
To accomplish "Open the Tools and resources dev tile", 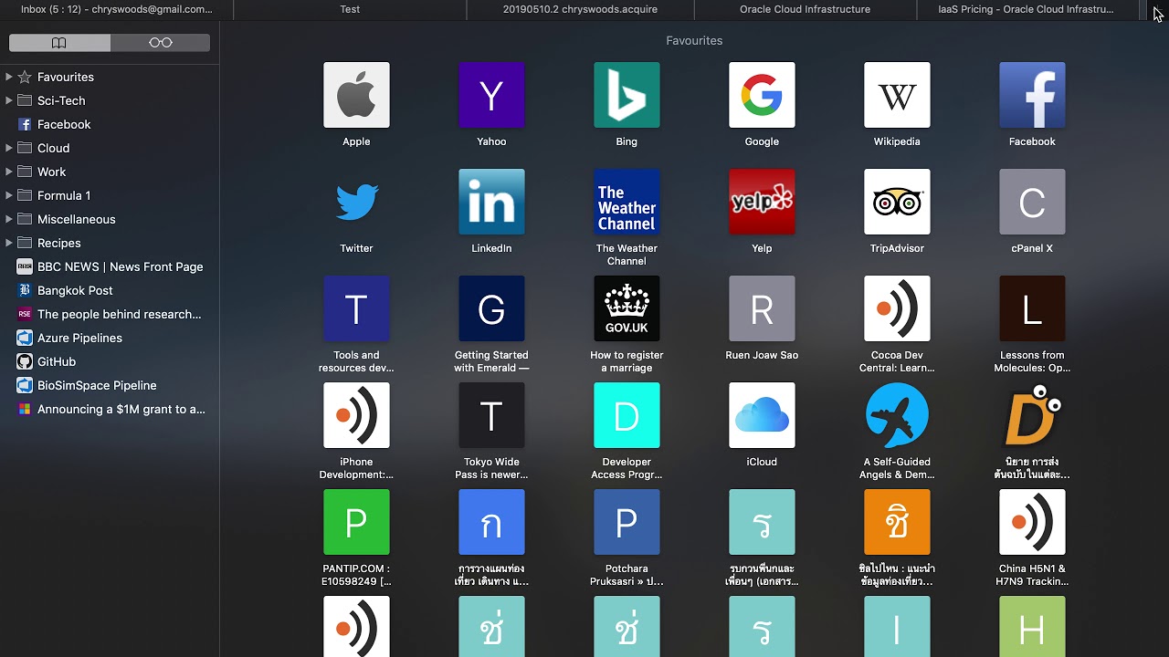I will pos(356,308).
